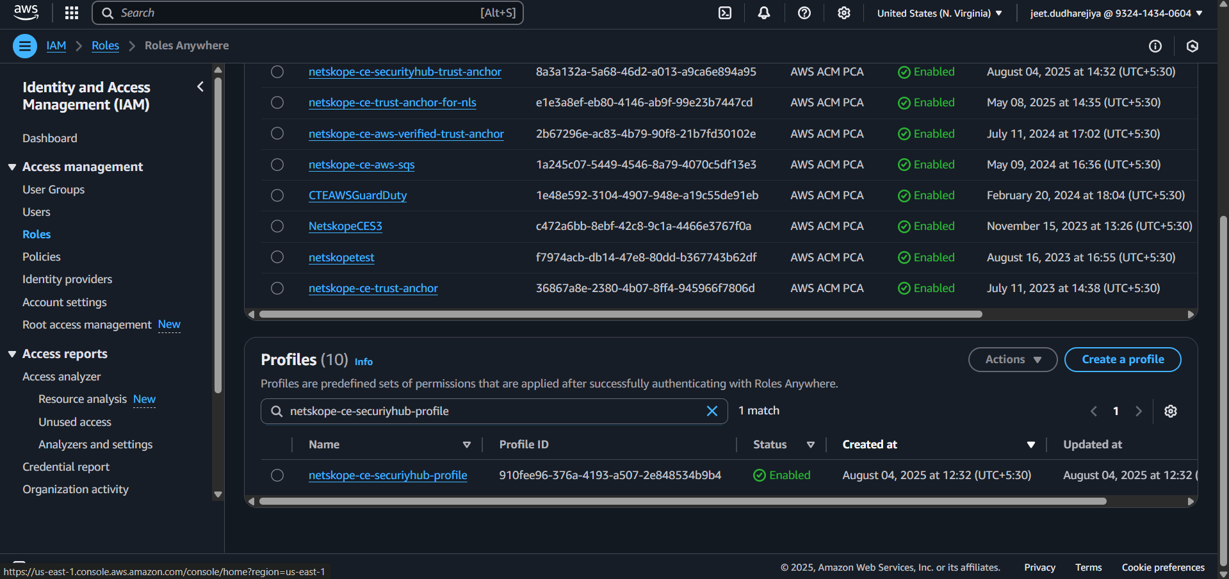The width and height of the screenshot is (1229, 579).
Task: Collapse the IAM sidebar with the chevron
Action: pyautogui.click(x=200, y=86)
